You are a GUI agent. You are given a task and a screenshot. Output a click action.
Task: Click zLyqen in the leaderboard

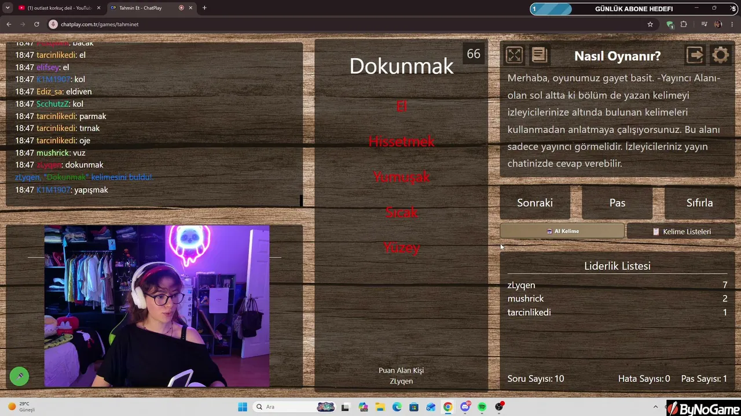click(x=521, y=285)
